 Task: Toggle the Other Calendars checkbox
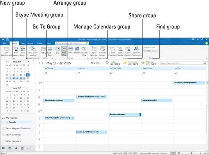[x=4, y=141]
